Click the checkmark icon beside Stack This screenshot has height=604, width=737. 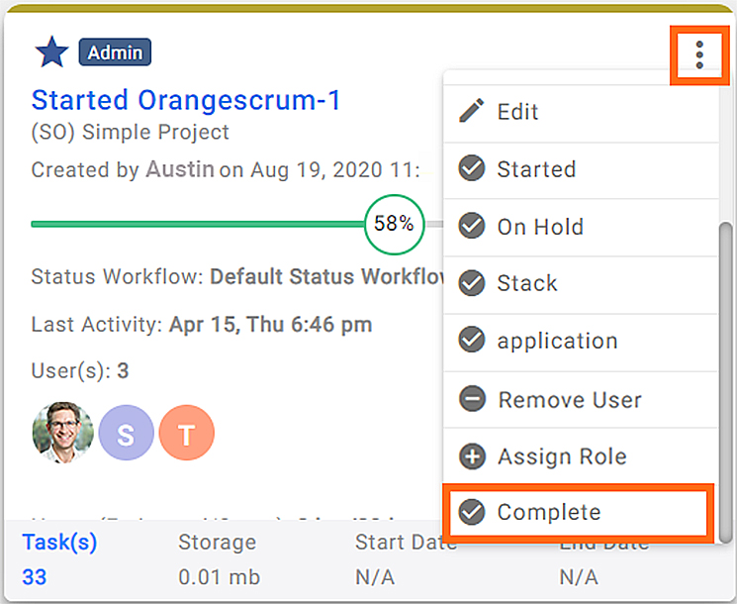click(472, 283)
